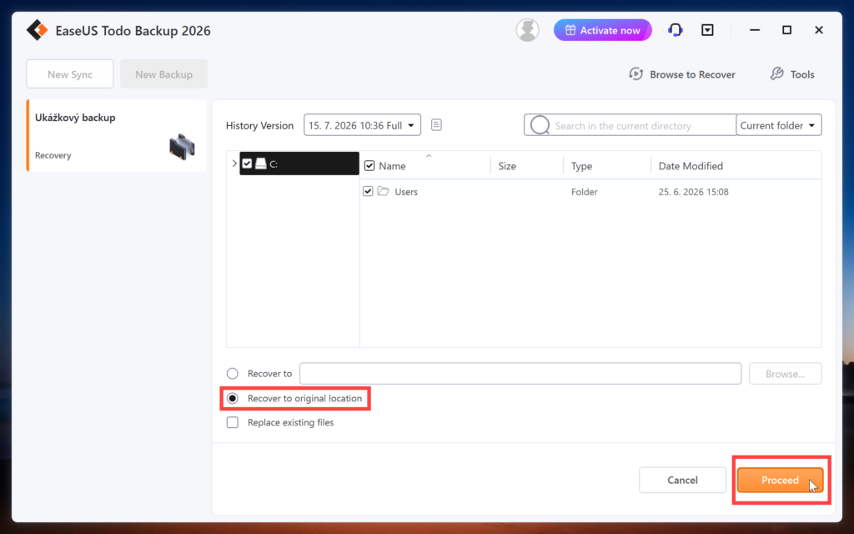
Task: Click the sort arrow above Name column
Action: point(429,156)
